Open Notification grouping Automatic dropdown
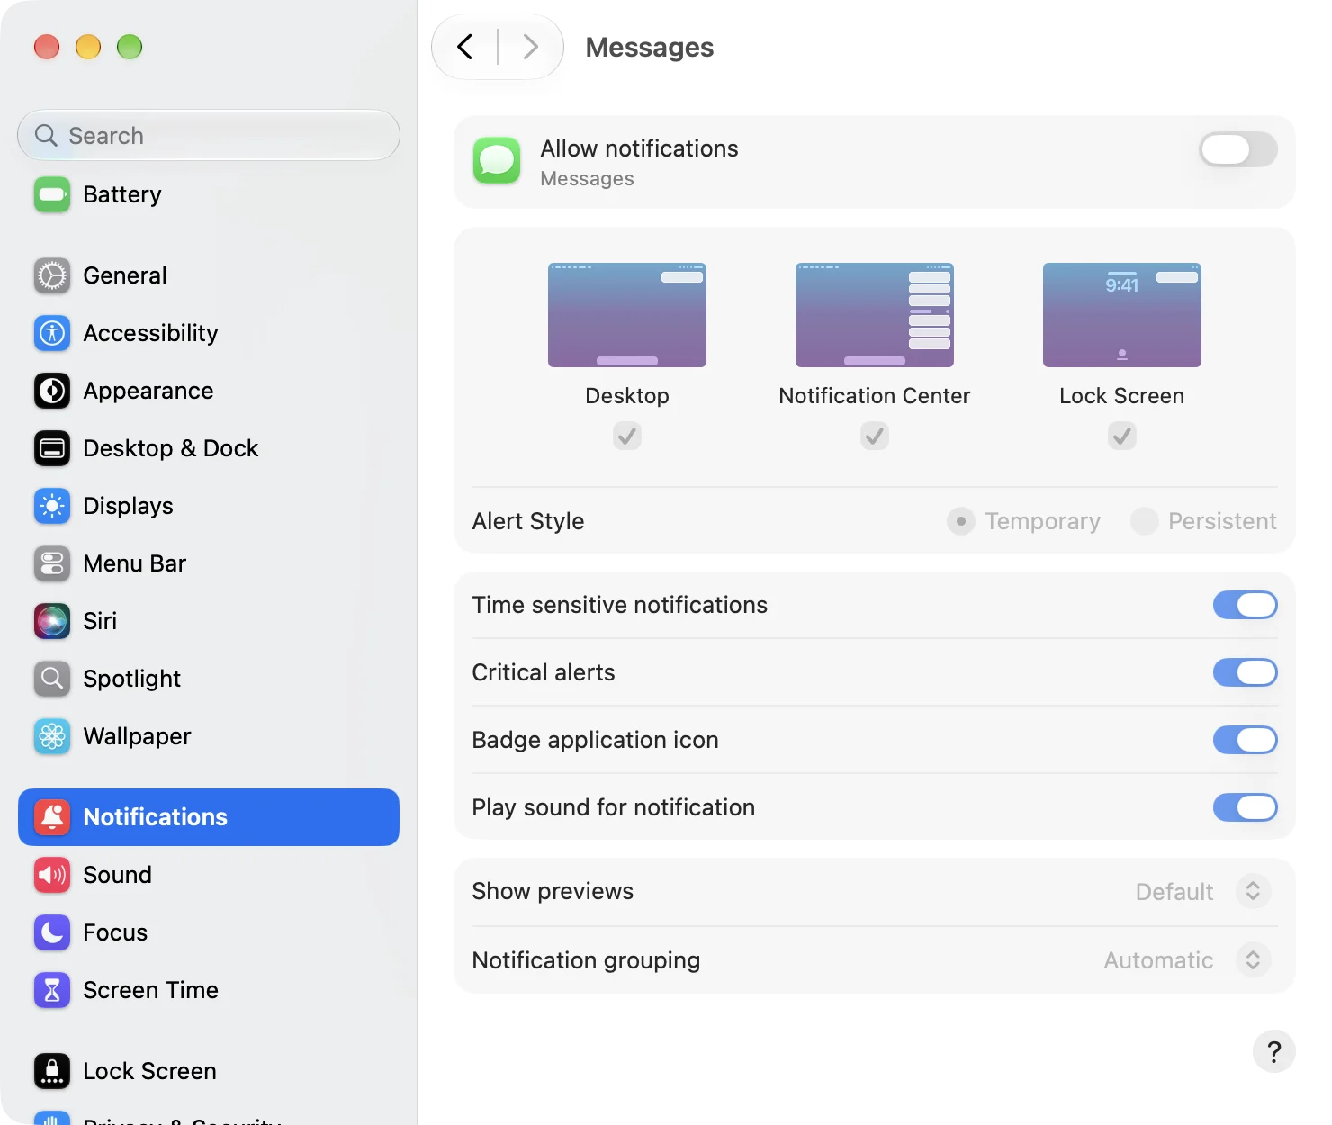The image size is (1332, 1125). pyautogui.click(x=1188, y=960)
